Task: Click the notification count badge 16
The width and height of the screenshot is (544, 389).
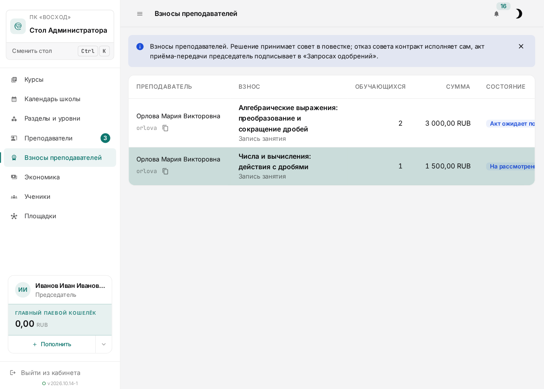Action: 503,6
